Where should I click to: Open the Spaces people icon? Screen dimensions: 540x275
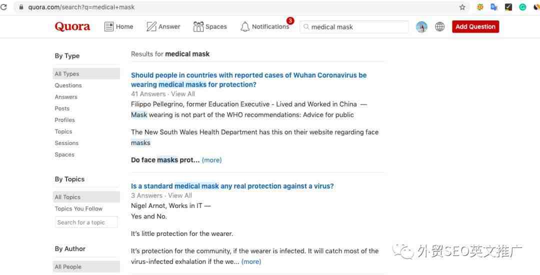[x=198, y=27]
